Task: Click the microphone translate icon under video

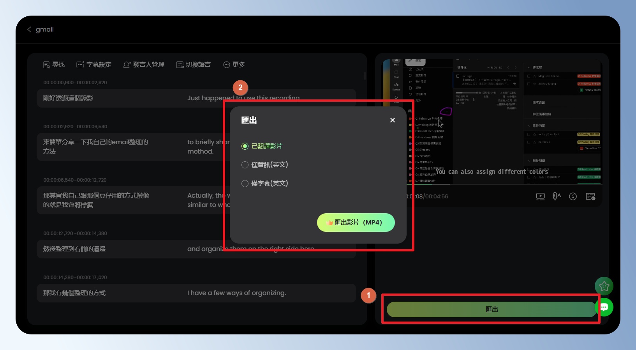Action: click(x=557, y=196)
